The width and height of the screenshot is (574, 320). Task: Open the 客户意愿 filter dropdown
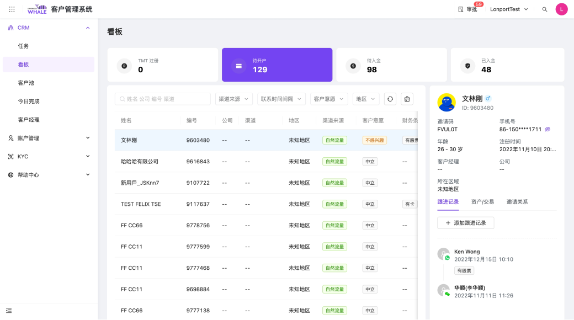[329, 99]
